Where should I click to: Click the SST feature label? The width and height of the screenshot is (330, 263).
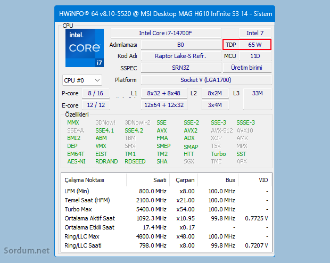[x=241, y=154]
